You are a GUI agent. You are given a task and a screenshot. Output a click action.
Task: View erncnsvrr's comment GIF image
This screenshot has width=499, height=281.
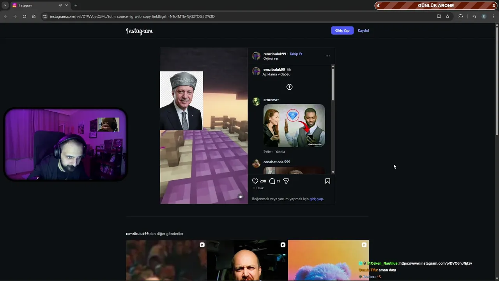pos(294,125)
